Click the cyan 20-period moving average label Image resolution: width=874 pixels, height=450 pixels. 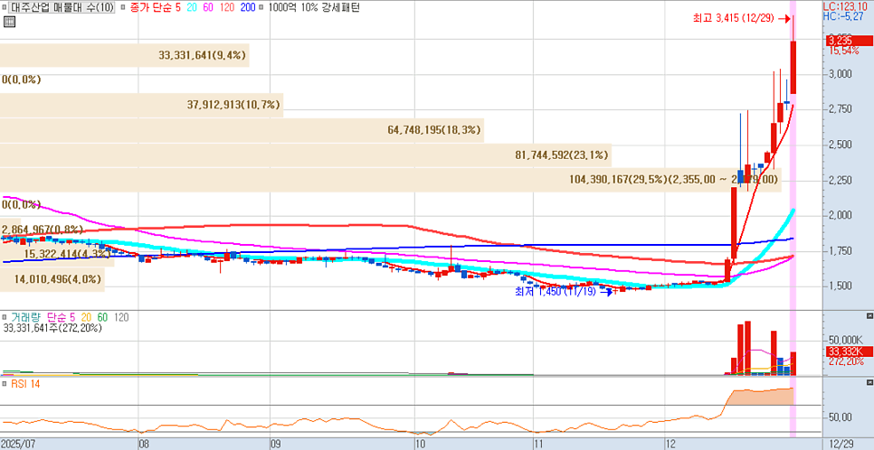click(191, 8)
